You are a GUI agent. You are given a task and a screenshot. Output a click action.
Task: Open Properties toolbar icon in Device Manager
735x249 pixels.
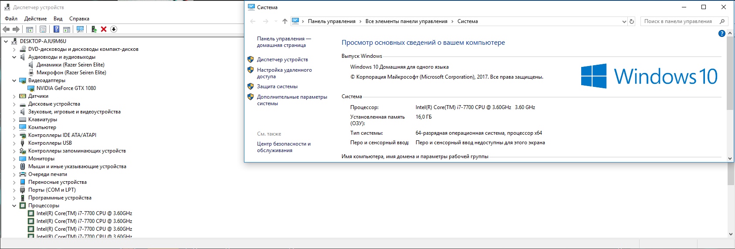[43, 29]
